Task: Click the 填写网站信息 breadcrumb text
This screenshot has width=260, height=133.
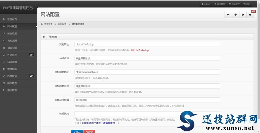Action: coord(78,24)
